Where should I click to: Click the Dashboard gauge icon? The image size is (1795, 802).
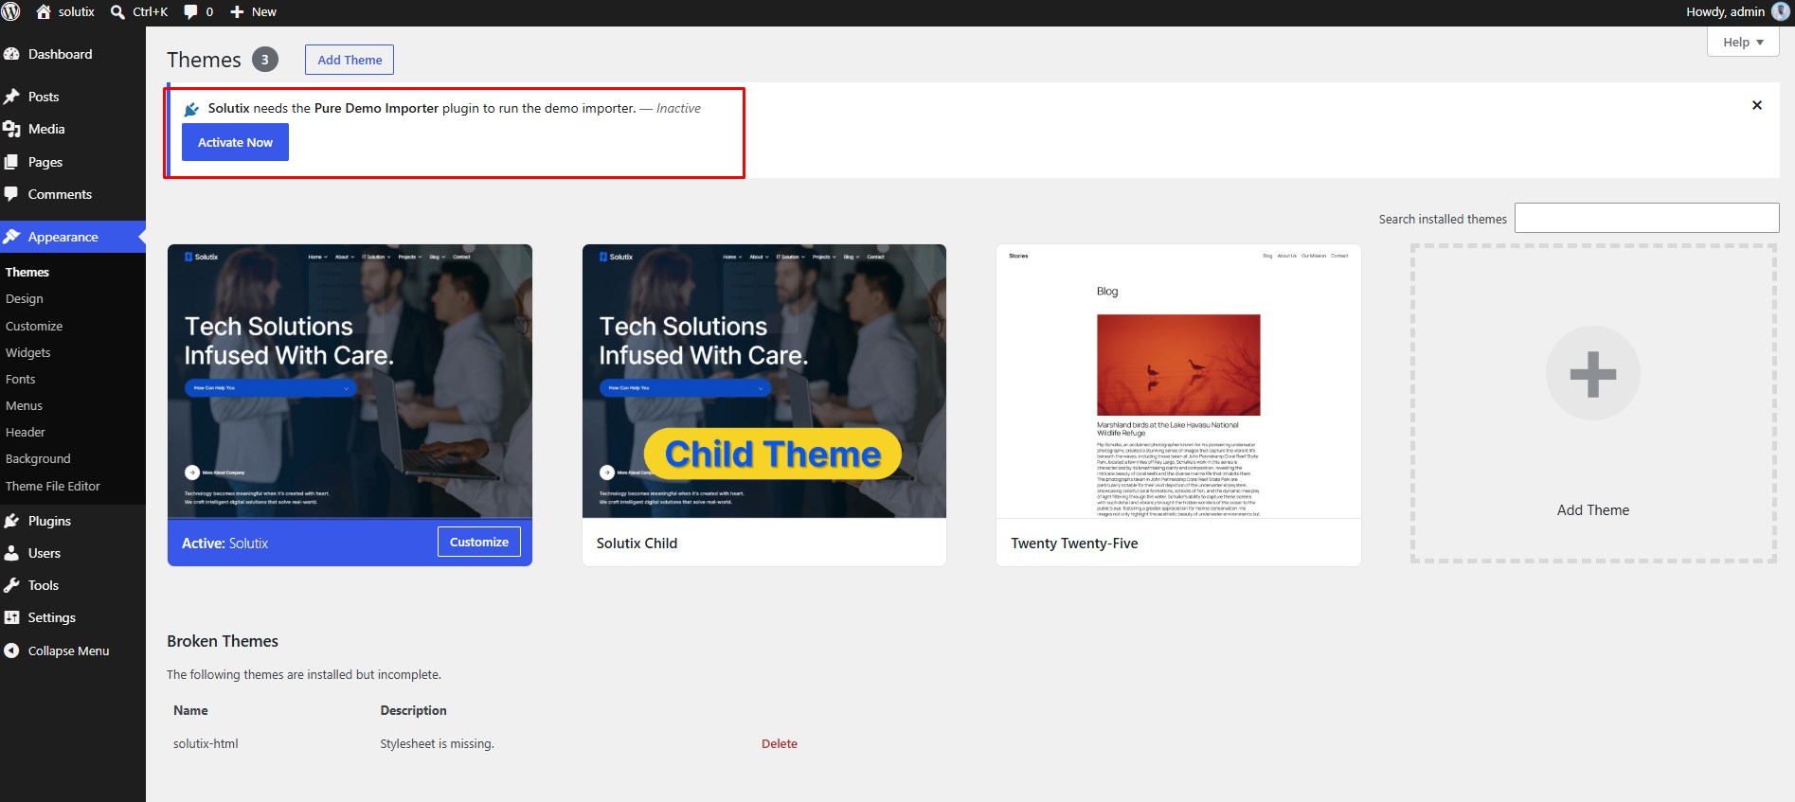pyautogui.click(x=11, y=54)
